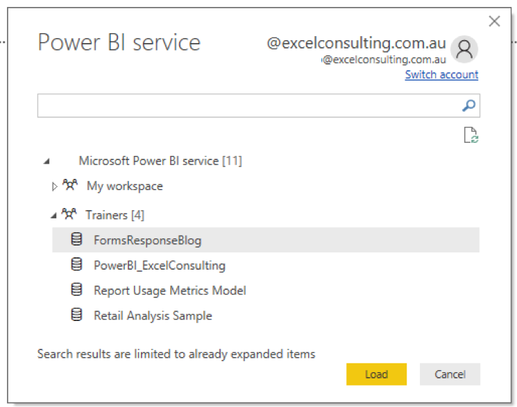
Task: Click the Trainers workspace group icon
Action: [69, 215]
